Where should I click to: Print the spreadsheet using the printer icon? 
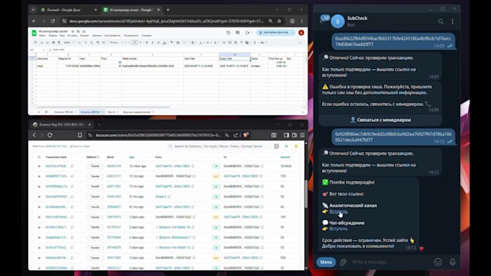point(53,43)
